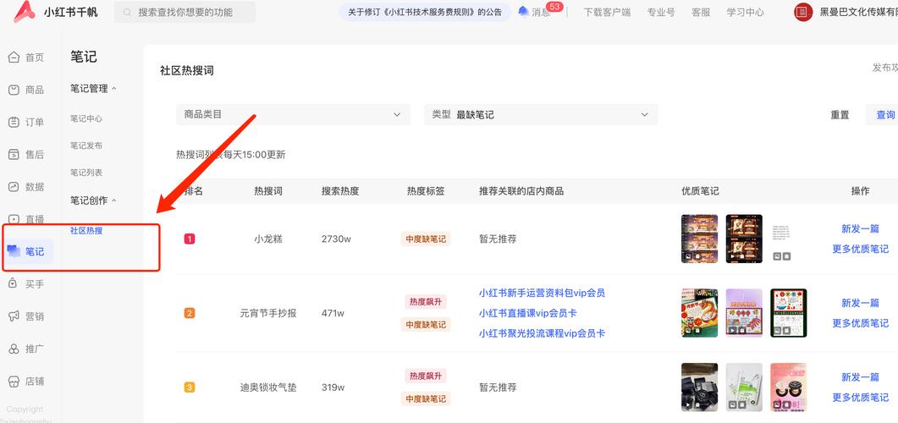This screenshot has width=898, height=423.
Task: Click 售后 after-sales sidebar icon
Action: (x=14, y=155)
